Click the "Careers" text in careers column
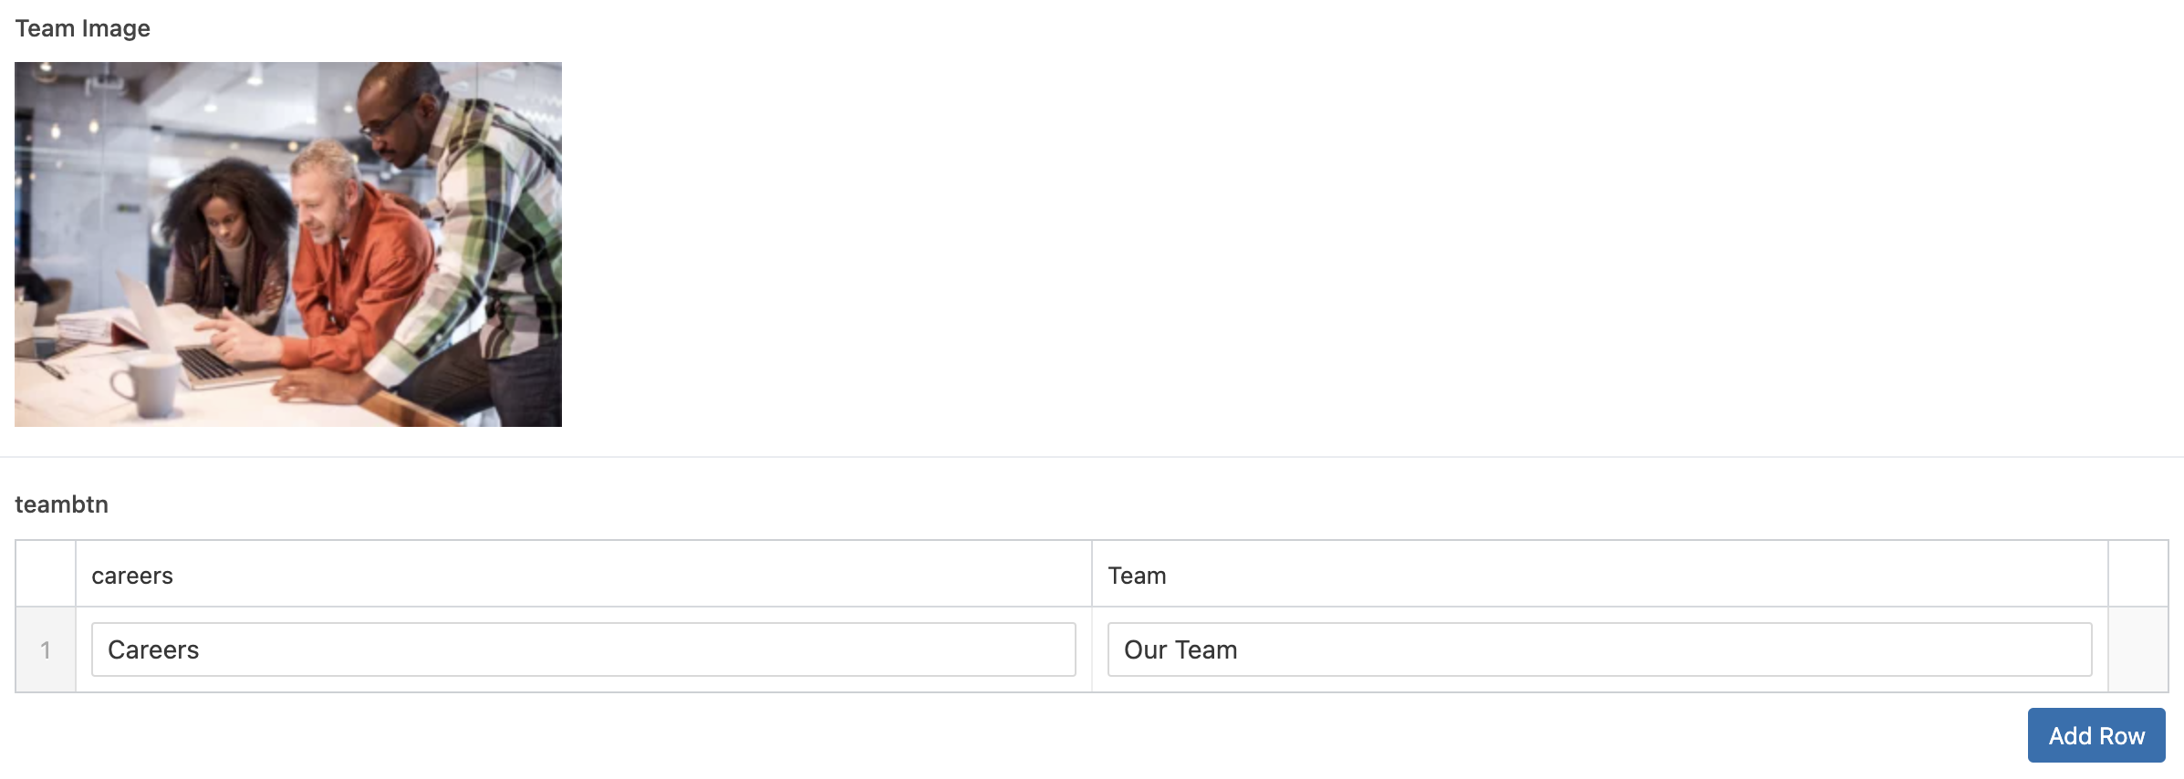The image size is (2184, 779). click(x=153, y=649)
